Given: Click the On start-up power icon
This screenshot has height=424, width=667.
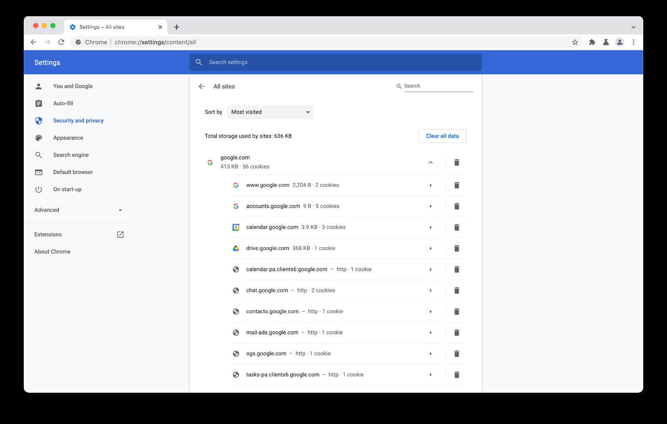Looking at the screenshot, I should click(x=38, y=189).
